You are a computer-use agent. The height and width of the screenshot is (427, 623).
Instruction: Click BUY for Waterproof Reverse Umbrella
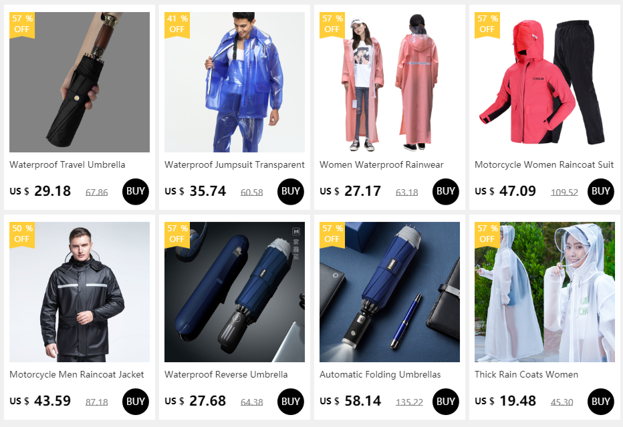click(x=290, y=401)
